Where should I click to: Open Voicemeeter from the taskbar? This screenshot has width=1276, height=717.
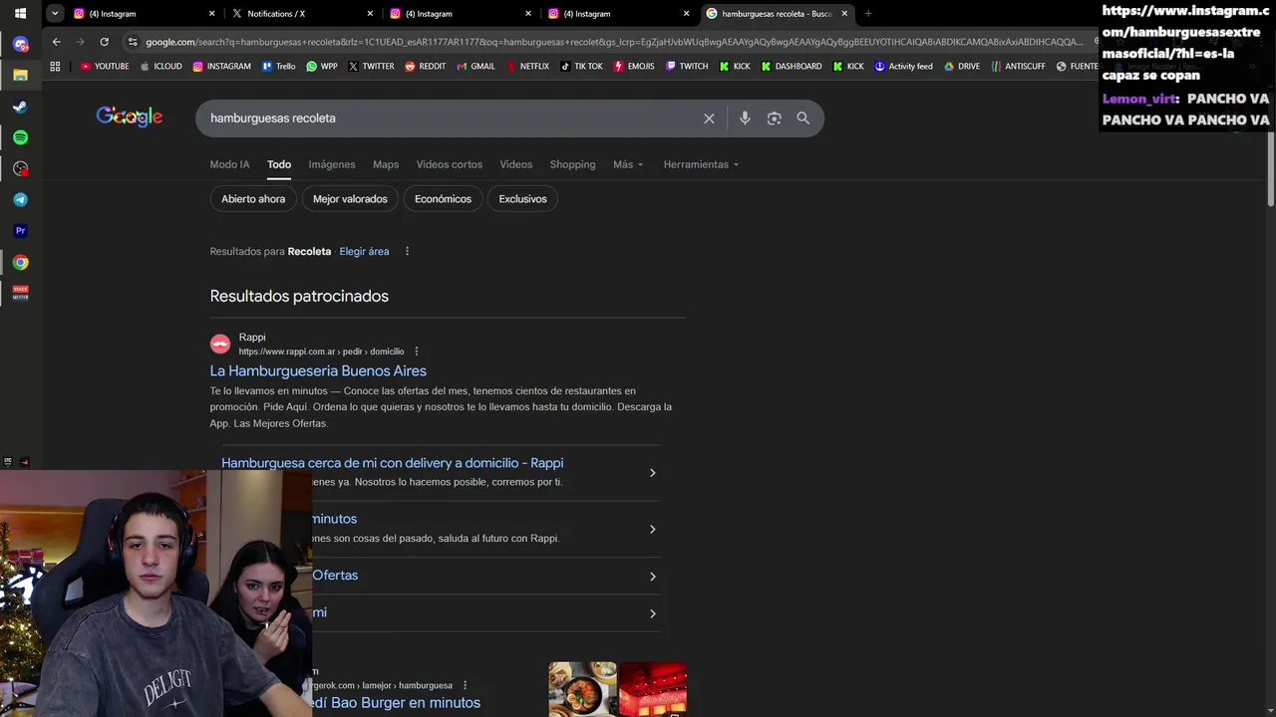tap(20, 293)
